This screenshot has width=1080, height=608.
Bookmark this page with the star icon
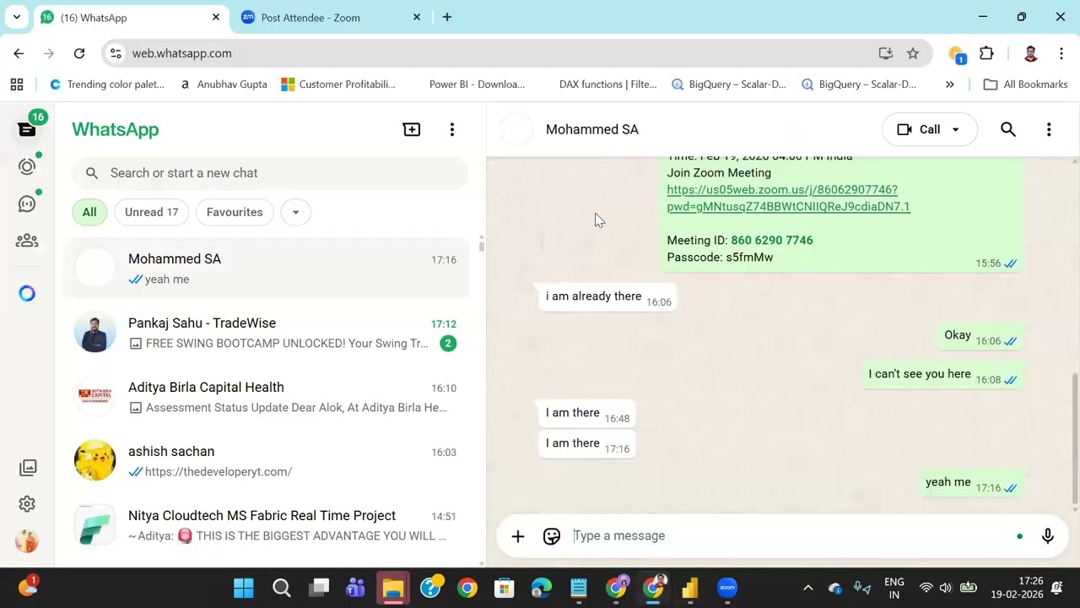[x=913, y=53]
